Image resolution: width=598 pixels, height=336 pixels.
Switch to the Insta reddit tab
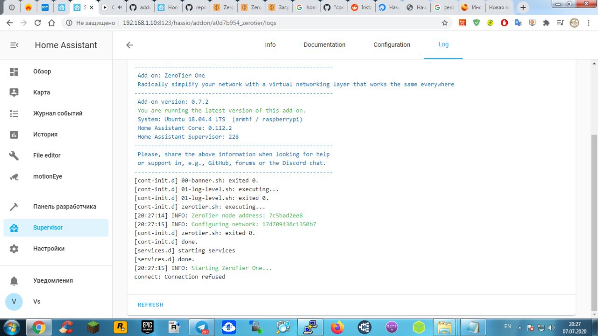361,7
